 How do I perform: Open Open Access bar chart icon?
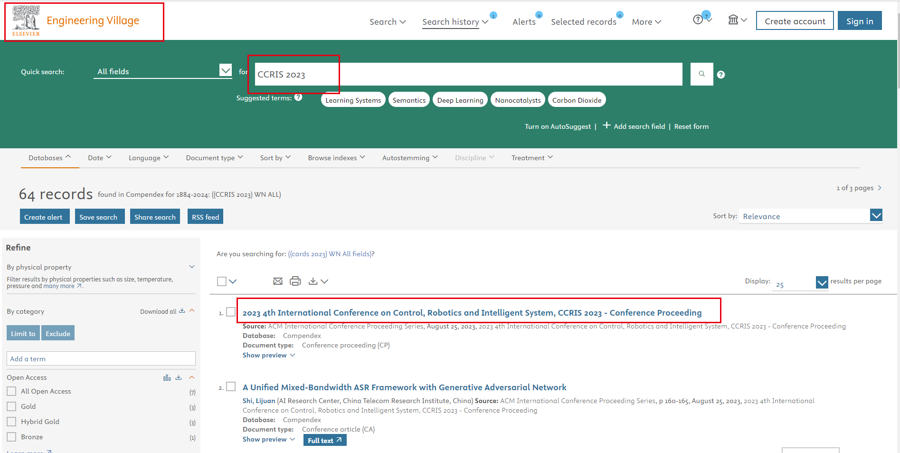click(167, 378)
